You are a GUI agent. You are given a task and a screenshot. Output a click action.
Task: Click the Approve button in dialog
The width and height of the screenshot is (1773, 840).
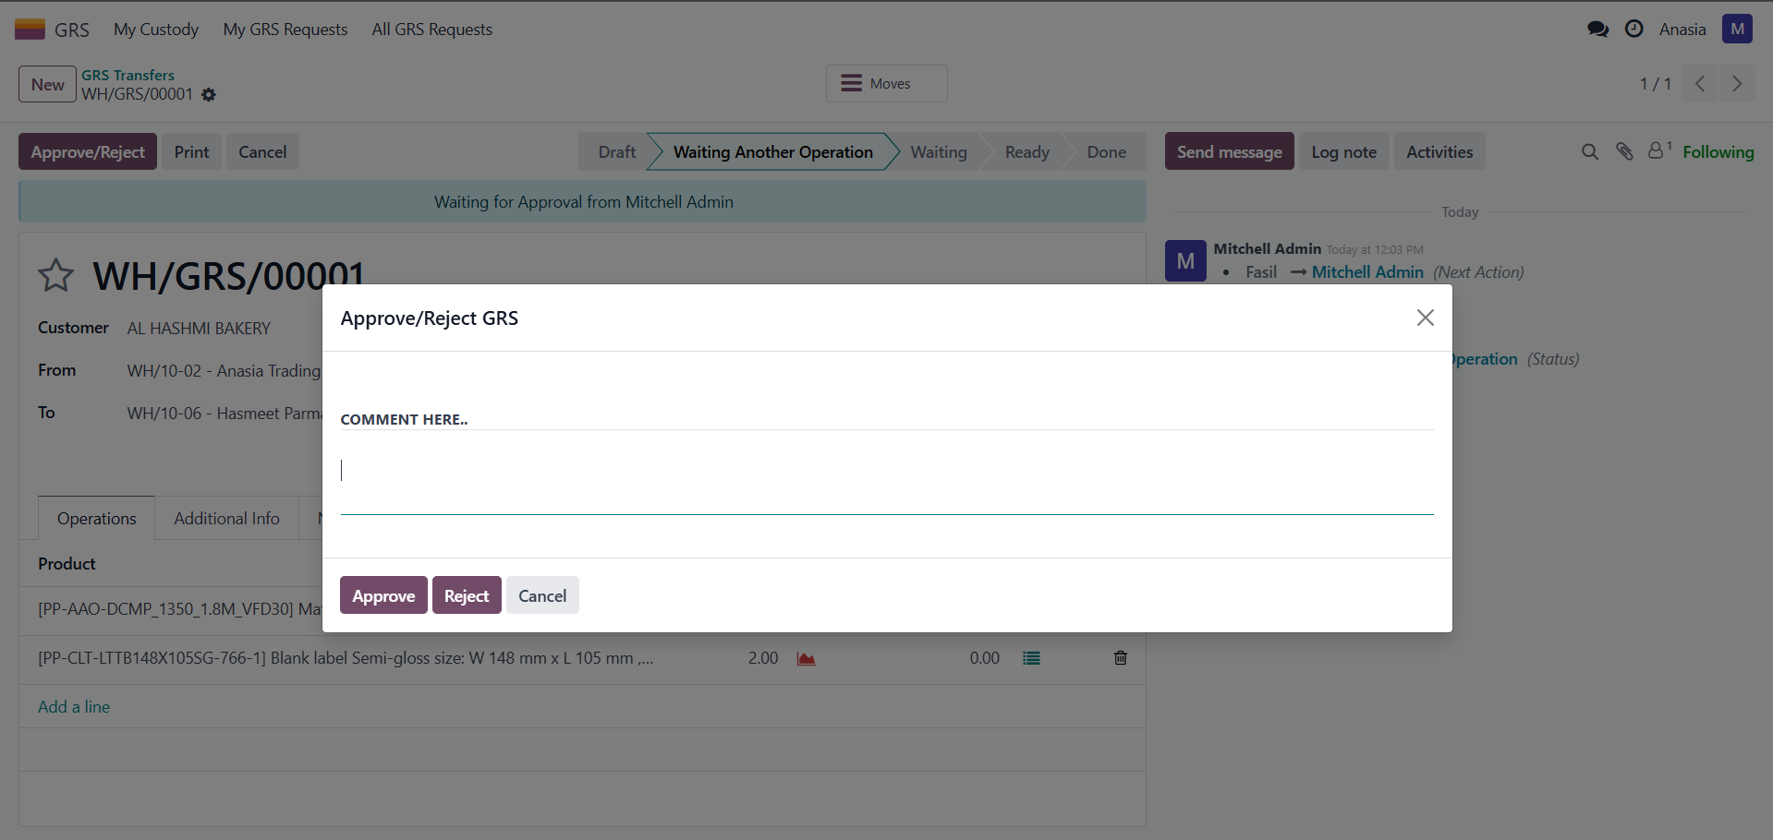[383, 595]
